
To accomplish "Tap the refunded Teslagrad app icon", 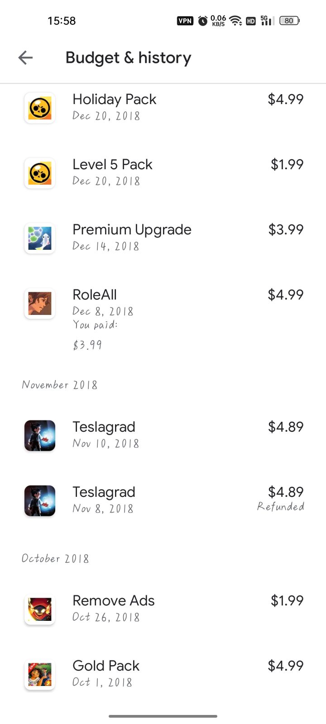I will (x=40, y=501).
